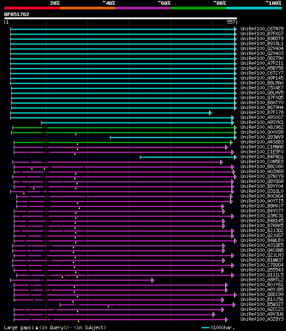Screen dimensions: 286x331
Task: Select the UniRef100_Q3MC31 label
Action: [262, 216]
